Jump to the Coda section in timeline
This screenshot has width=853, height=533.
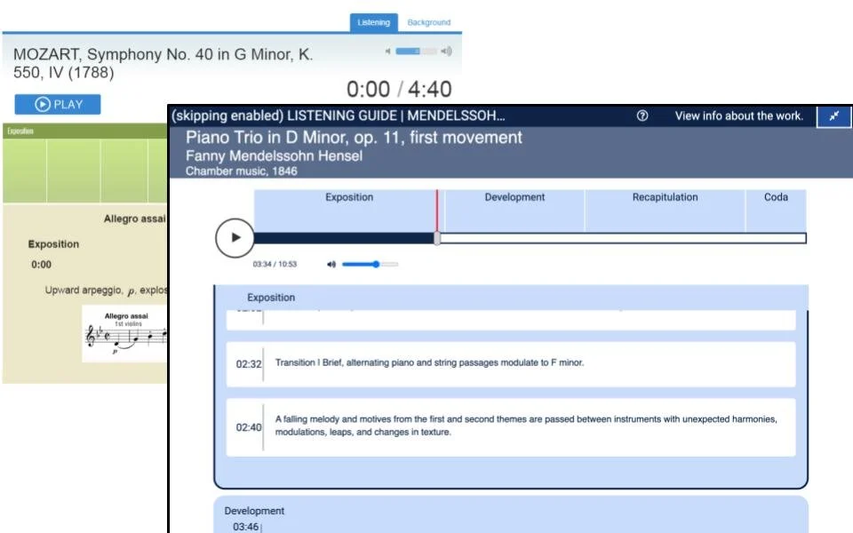click(776, 210)
